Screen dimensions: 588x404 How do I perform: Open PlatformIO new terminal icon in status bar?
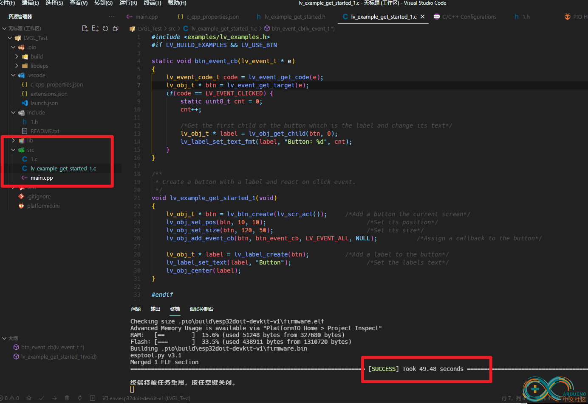(x=93, y=398)
